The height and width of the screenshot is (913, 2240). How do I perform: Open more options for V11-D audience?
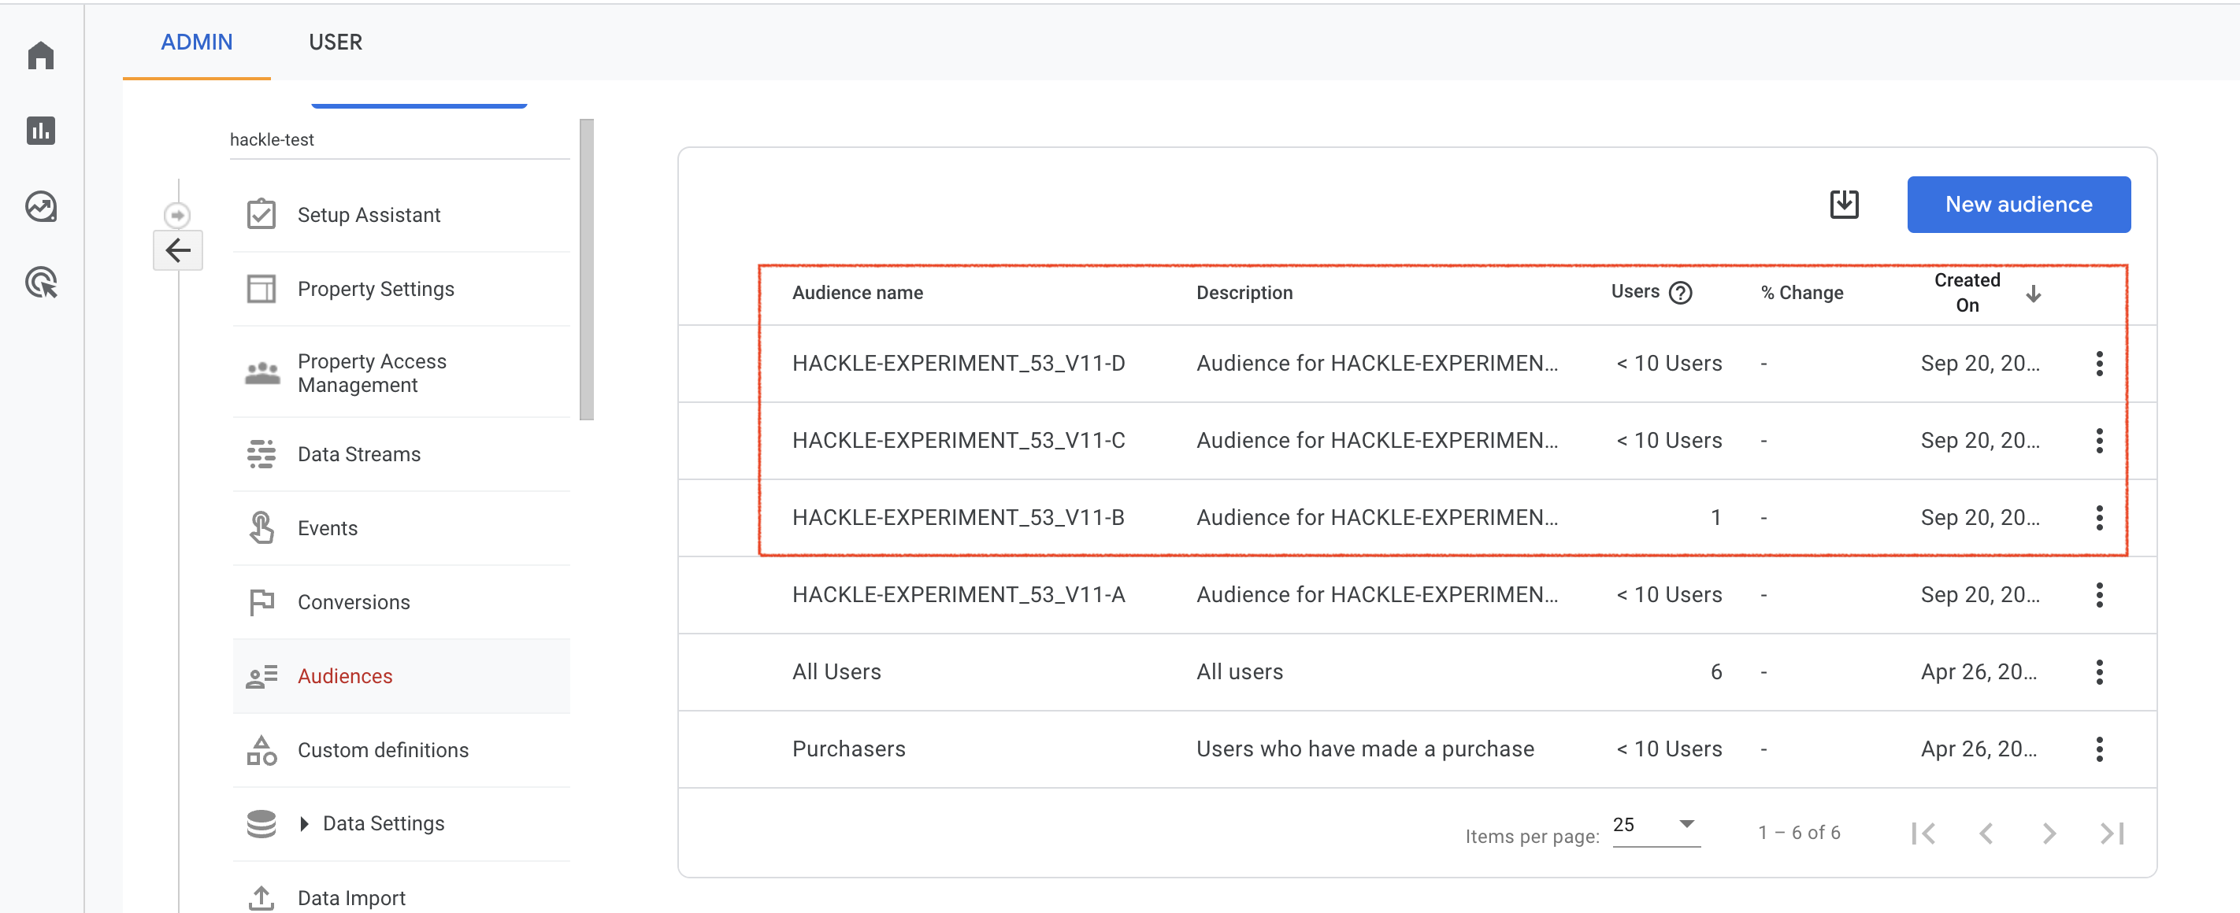point(2098,363)
